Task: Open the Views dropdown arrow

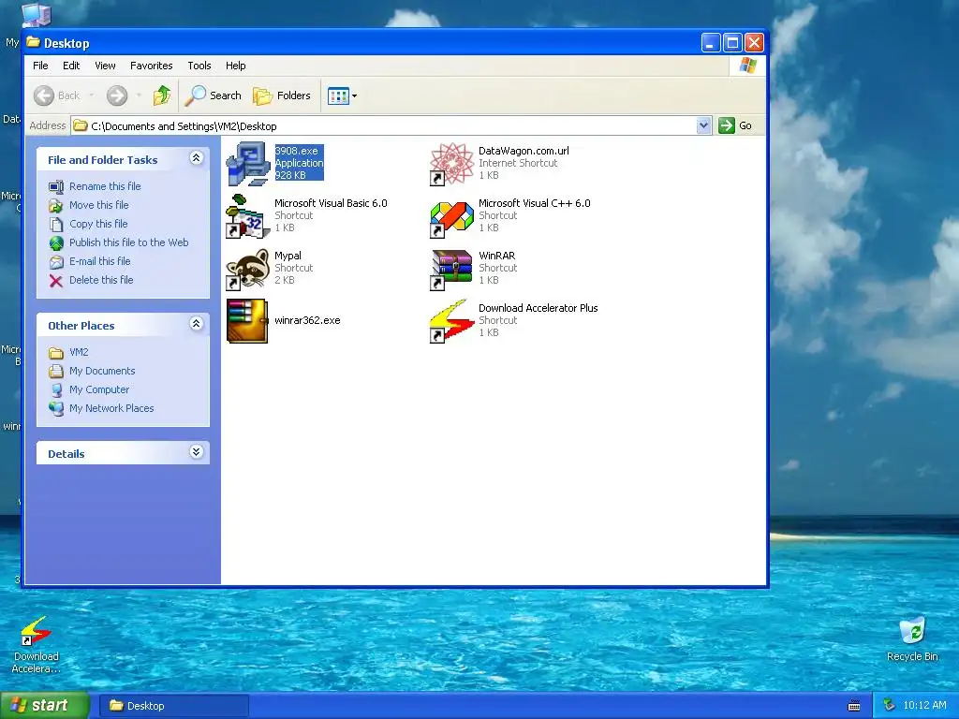Action: click(x=354, y=96)
